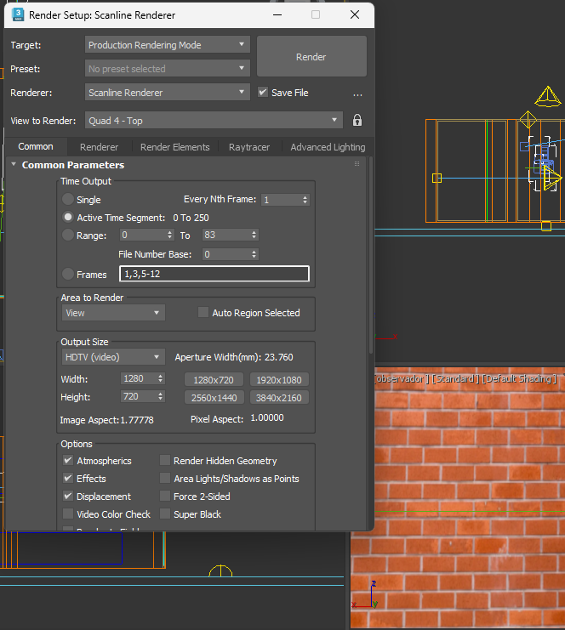The width and height of the screenshot is (565, 630).
Task: Collapse the Common Parameters rollout
Action: point(72,165)
